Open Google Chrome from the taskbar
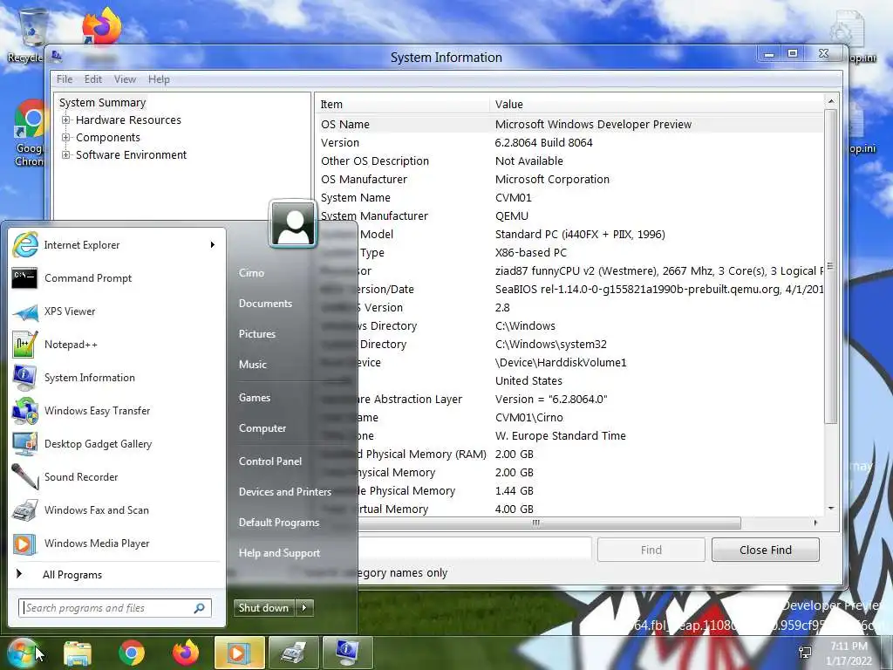 pos(132,653)
